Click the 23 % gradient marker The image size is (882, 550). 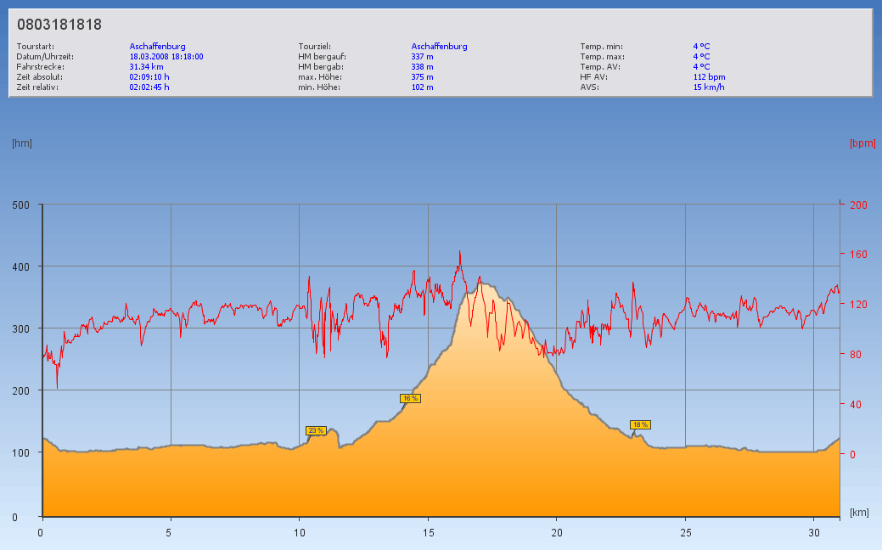[316, 431]
